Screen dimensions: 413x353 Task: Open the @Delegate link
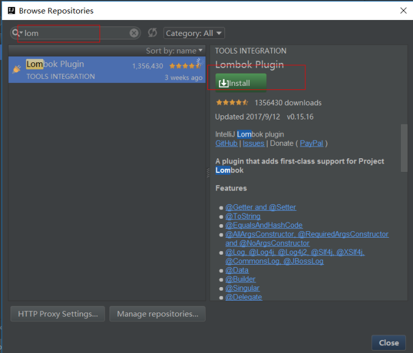(x=244, y=297)
